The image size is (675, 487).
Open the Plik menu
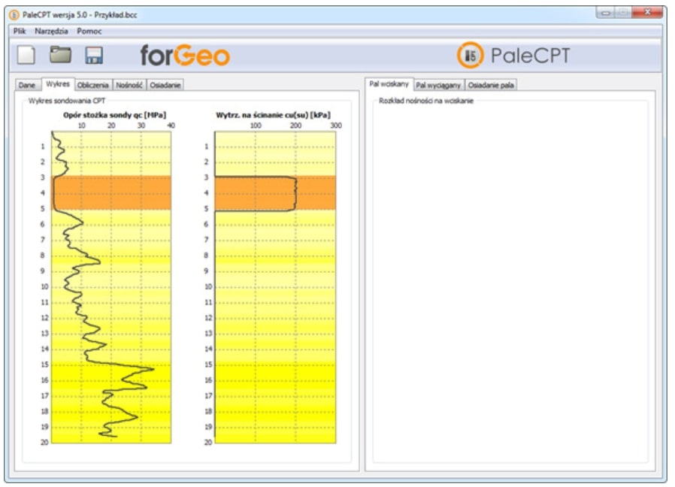click(20, 32)
